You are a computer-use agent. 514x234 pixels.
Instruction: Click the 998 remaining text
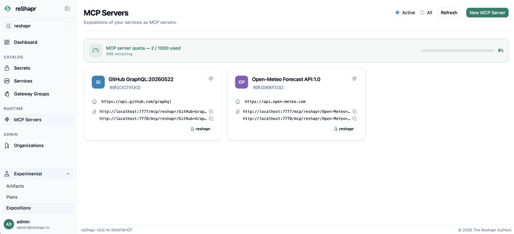coord(119,54)
